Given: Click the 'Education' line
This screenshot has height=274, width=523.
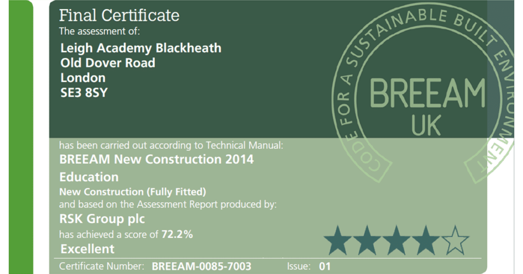Looking at the screenshot, I should 89,177.
